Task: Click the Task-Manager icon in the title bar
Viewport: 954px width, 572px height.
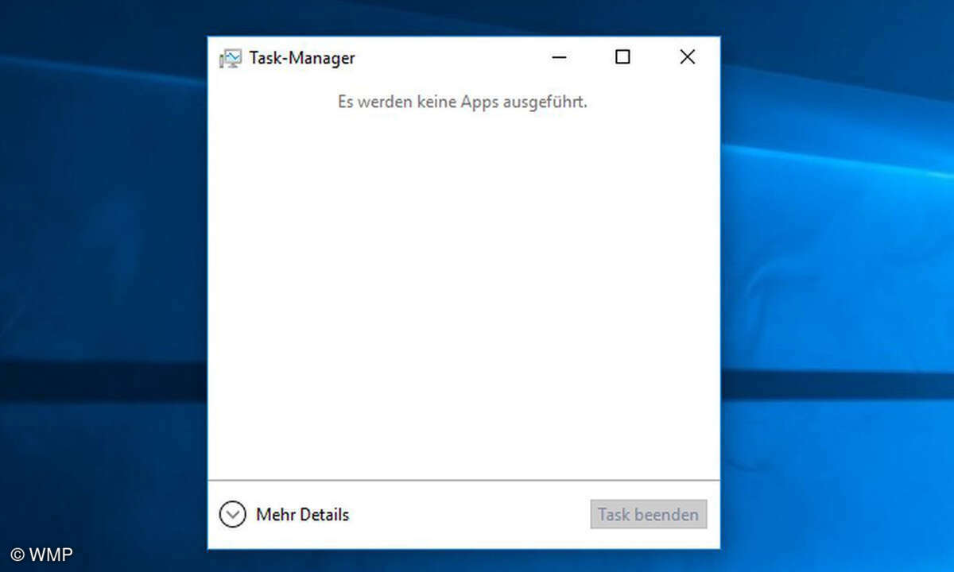Action: [230, 58]
